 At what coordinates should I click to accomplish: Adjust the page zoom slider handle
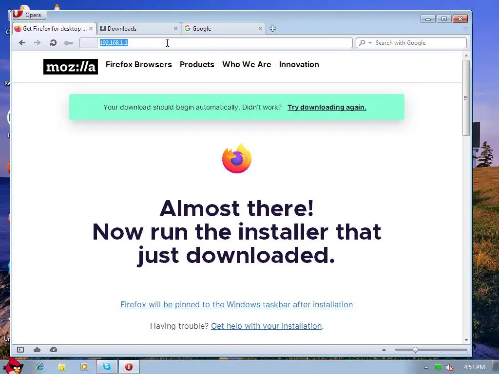tap(415, 350)
